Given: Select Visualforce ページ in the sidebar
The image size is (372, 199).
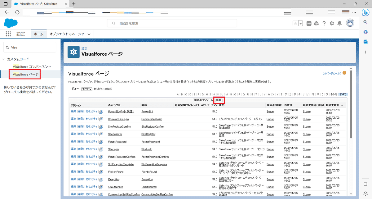Looking at the screenshot, I should pyautogui.click(x=26, y=74).
